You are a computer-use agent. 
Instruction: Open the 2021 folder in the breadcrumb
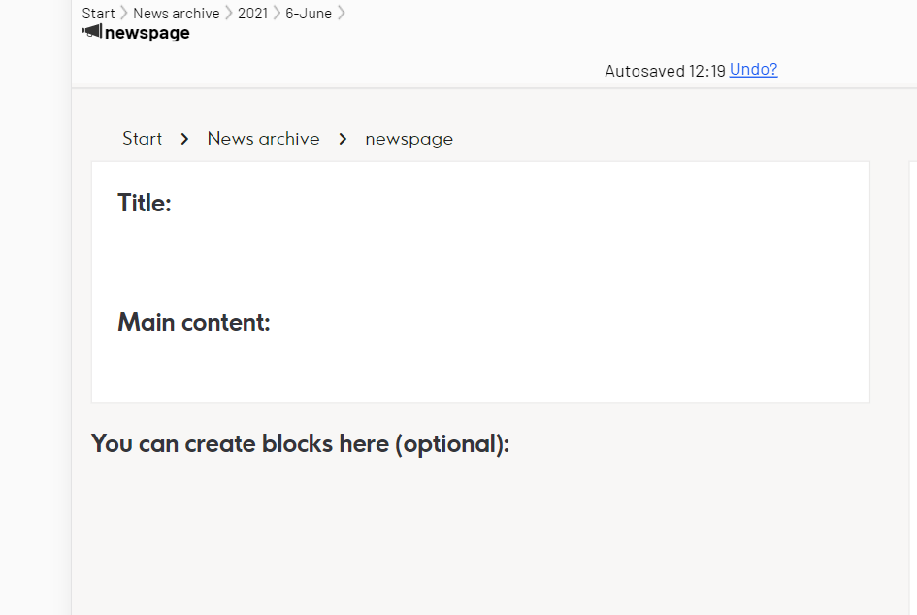coord(252,14)
